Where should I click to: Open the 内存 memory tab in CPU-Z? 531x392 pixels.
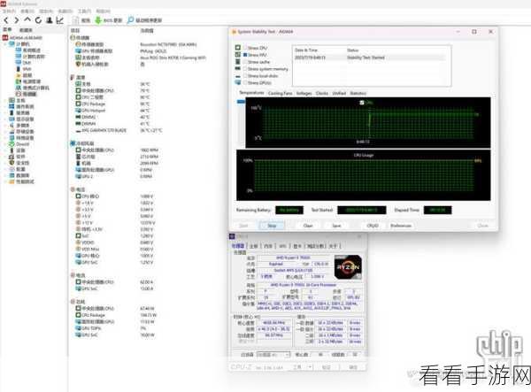tap(268, 246)
